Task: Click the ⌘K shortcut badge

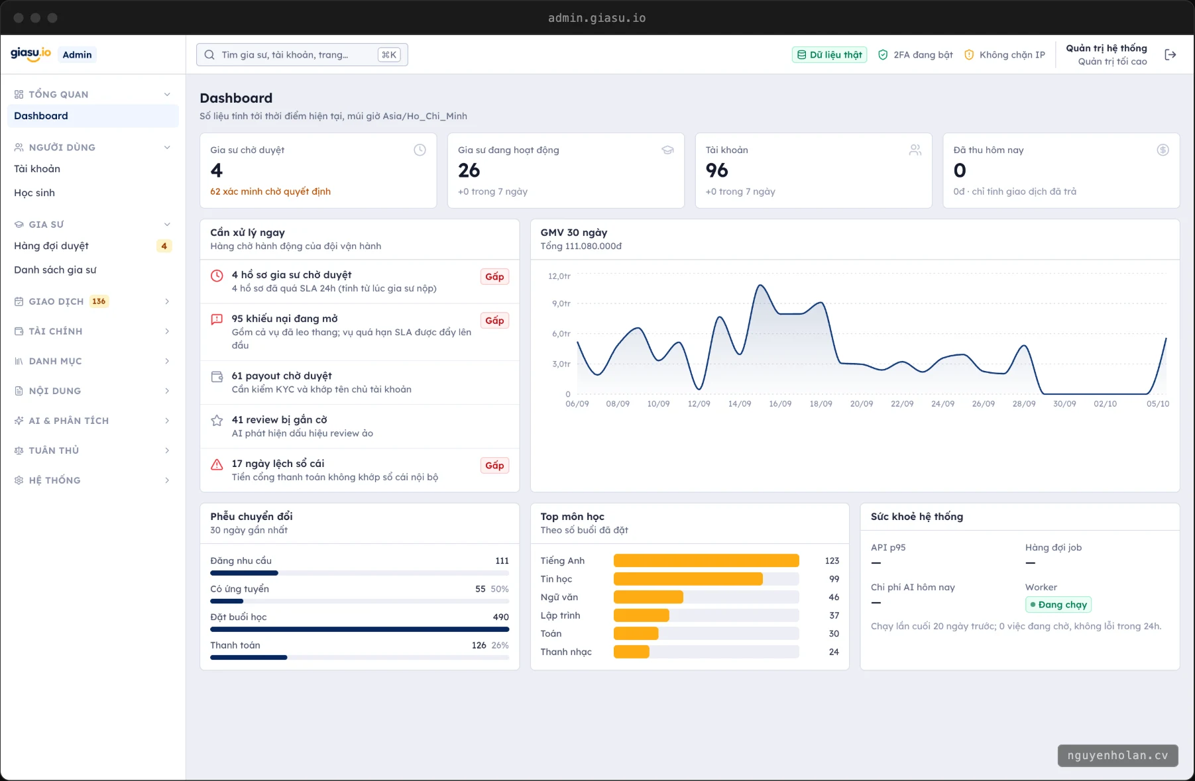Action: click(x=389, y=54)
